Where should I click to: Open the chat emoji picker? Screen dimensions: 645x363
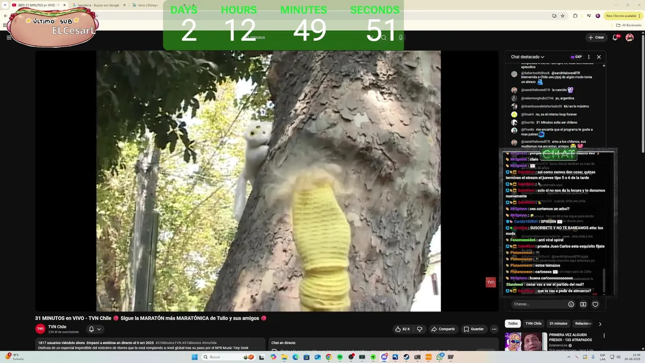point(571,304)
